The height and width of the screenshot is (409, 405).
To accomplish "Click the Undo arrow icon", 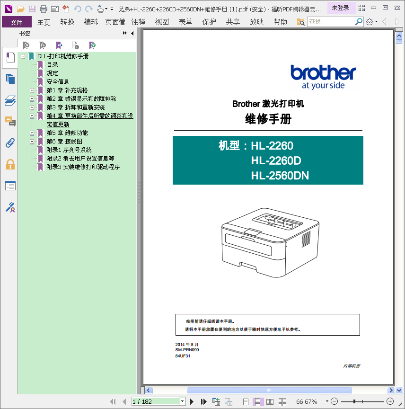I will (78, 9).
